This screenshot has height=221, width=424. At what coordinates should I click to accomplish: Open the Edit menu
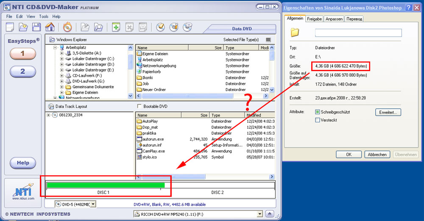[x=19, y=17]
